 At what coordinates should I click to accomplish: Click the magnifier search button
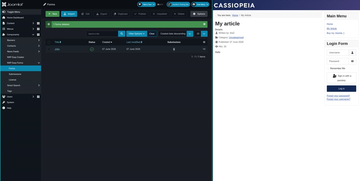[121, 34]
